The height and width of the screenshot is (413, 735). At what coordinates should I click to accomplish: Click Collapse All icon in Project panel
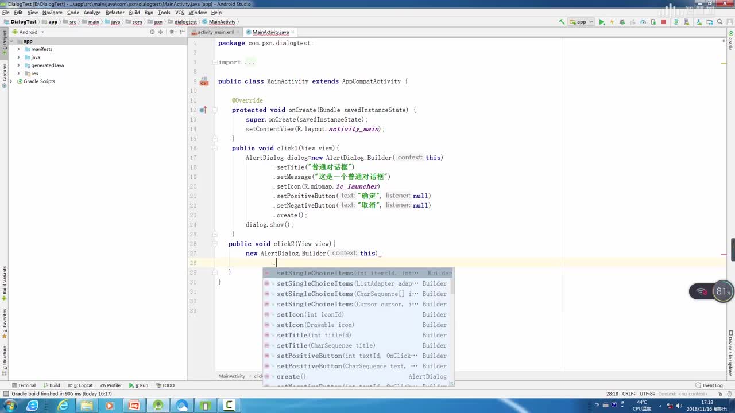point(160,32)
